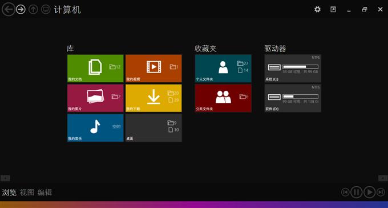Open the 我的下载 downloads tile
388x208 pixels.
point(153,98)
